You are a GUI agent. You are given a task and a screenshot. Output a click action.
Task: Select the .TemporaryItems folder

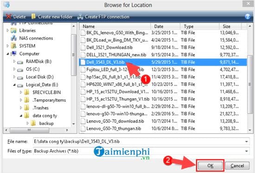[49, 100]
